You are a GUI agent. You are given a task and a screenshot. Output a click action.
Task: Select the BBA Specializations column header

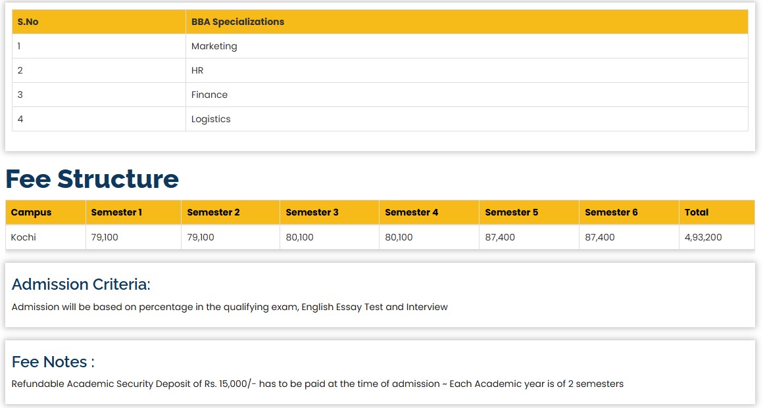237,22
